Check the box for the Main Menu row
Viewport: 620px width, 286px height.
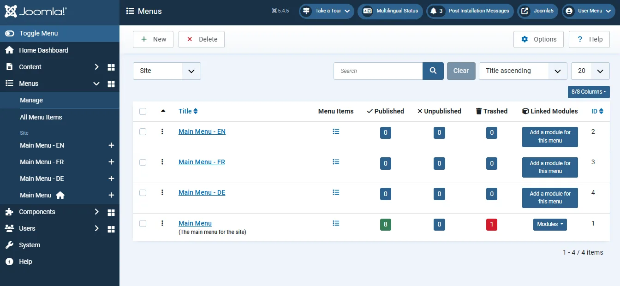coord(143,223)
